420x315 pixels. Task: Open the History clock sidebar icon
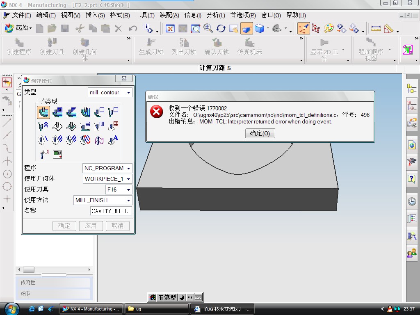(x=411, y=201)
